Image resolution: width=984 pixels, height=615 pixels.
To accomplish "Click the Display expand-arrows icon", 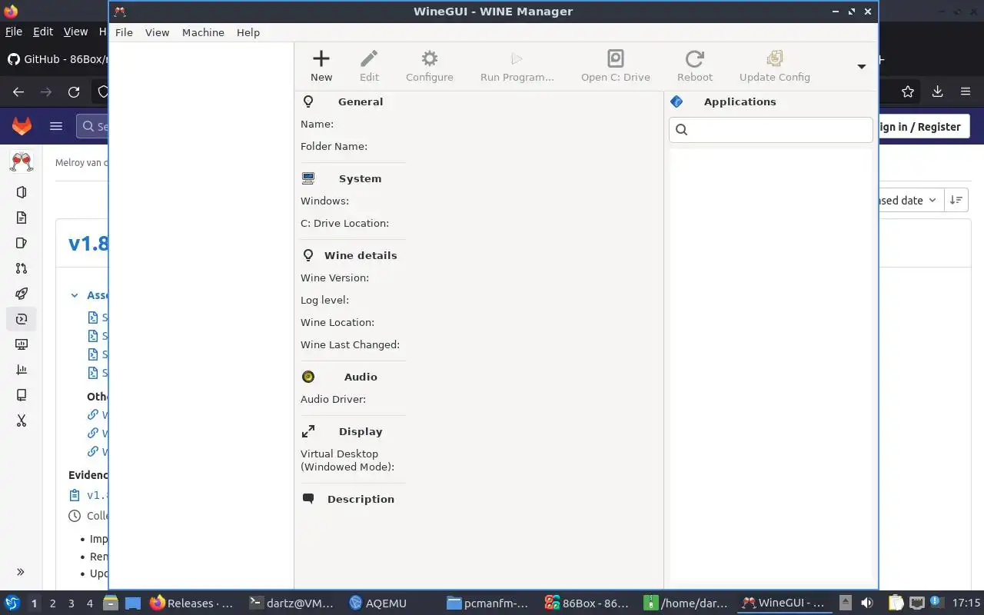I will tap(308, 431).
